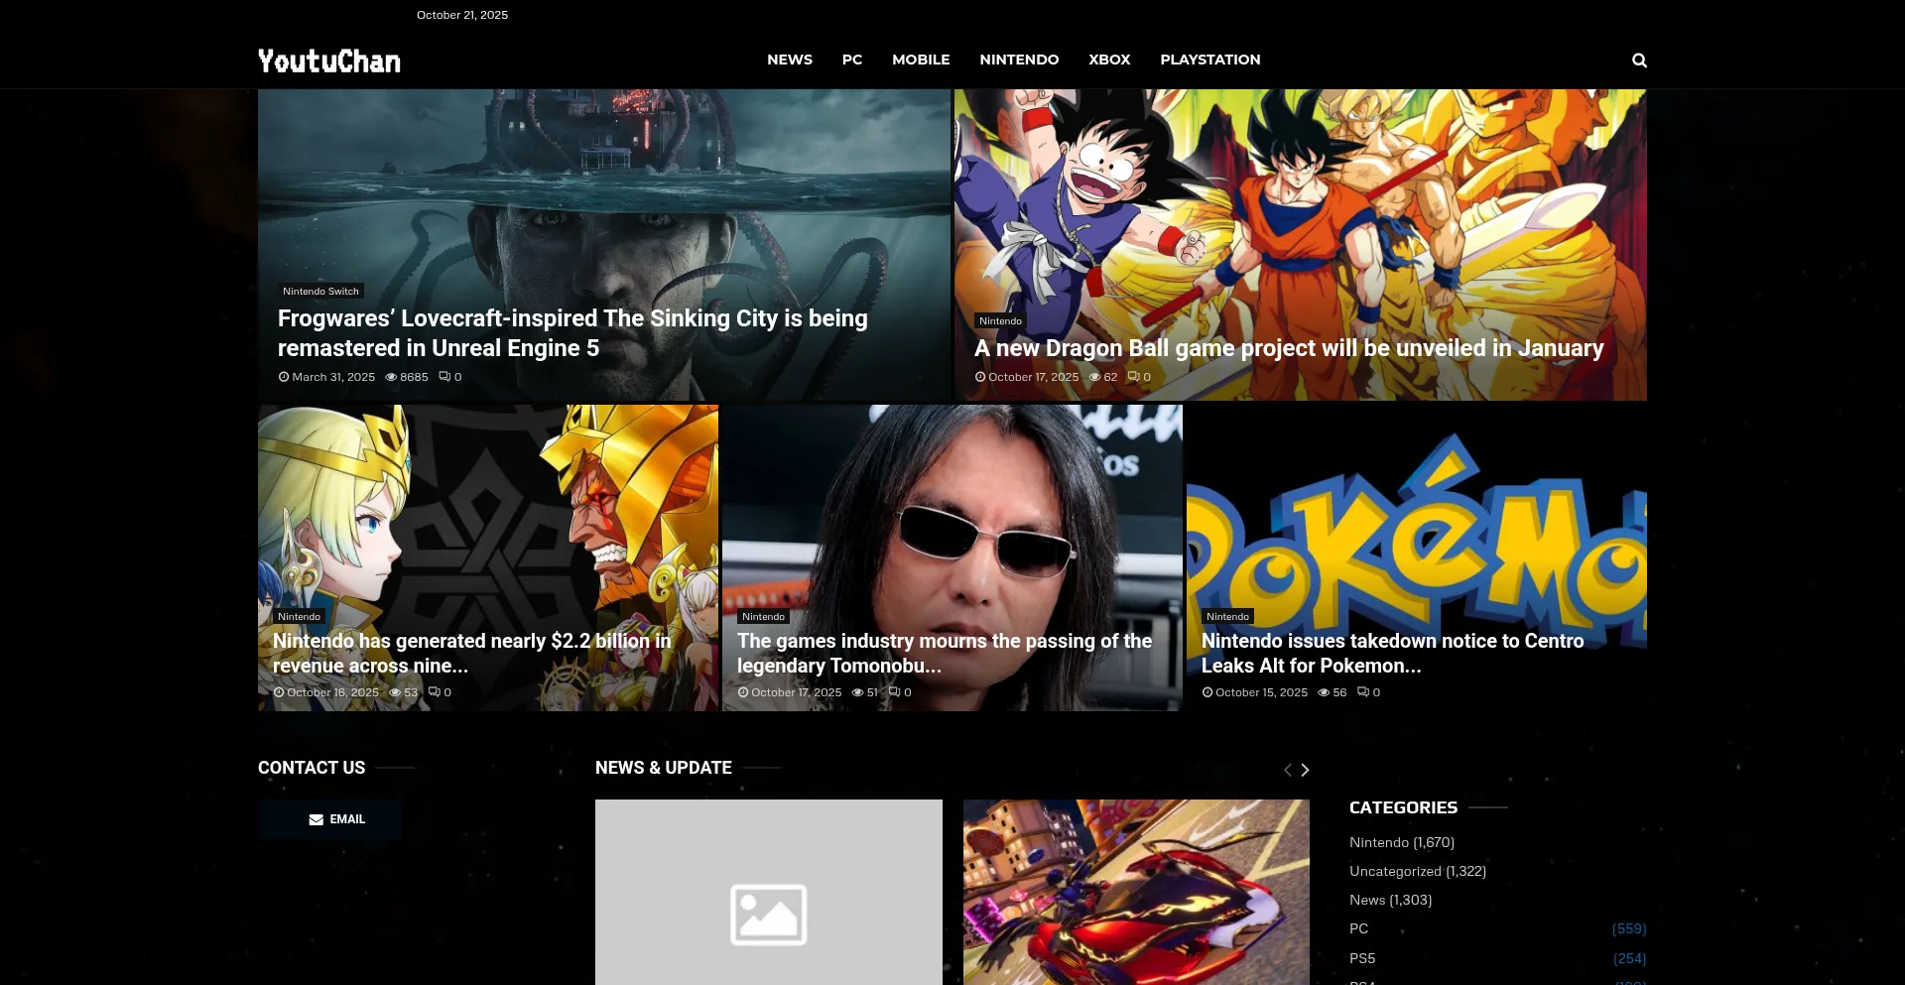Click the YoutuChan site logo

[329, 61]
